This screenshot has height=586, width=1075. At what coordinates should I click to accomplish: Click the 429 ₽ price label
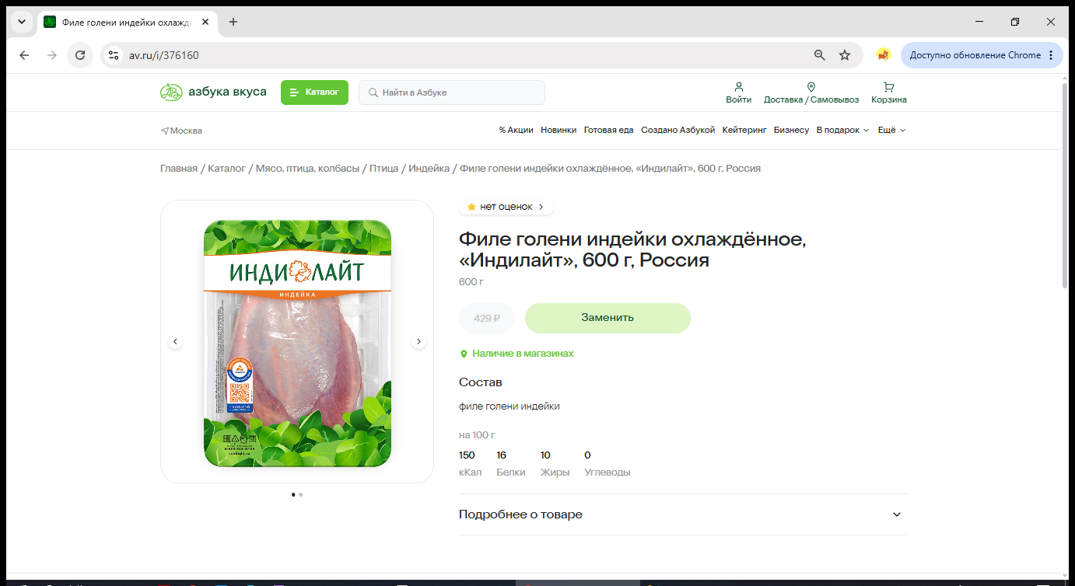click(487, 318)
